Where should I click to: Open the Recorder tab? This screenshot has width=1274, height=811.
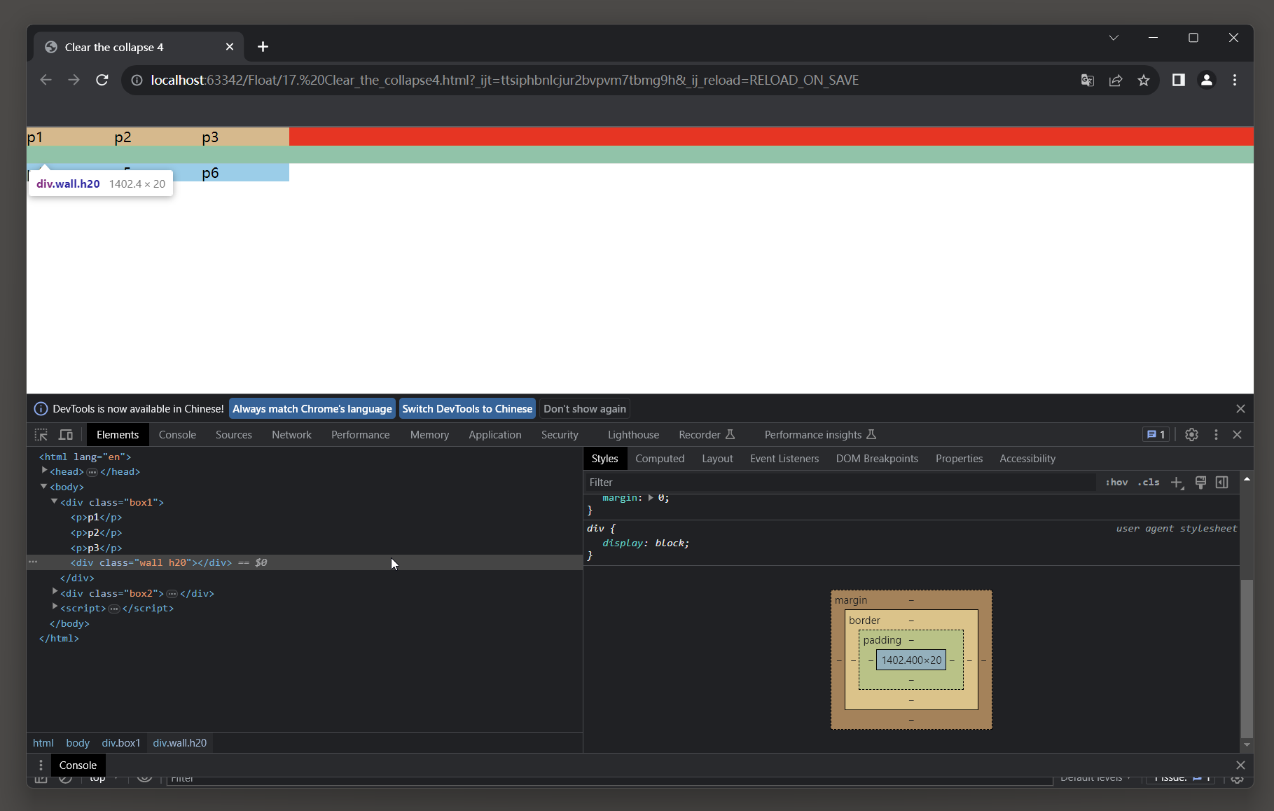tap(707, 435)
